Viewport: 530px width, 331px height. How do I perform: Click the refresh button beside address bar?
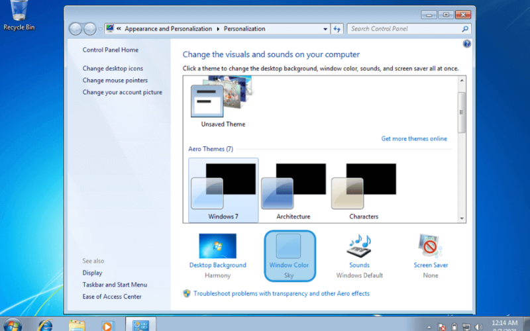tap(337, 29)
